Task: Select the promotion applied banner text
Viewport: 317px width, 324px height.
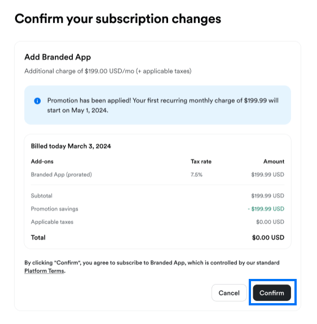Action: (163, 105)
